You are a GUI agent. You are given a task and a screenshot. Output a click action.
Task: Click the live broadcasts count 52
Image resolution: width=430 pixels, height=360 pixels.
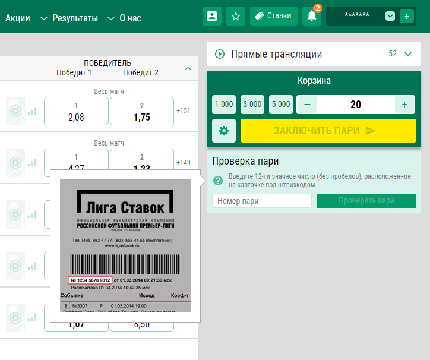(x=393, y=54)
